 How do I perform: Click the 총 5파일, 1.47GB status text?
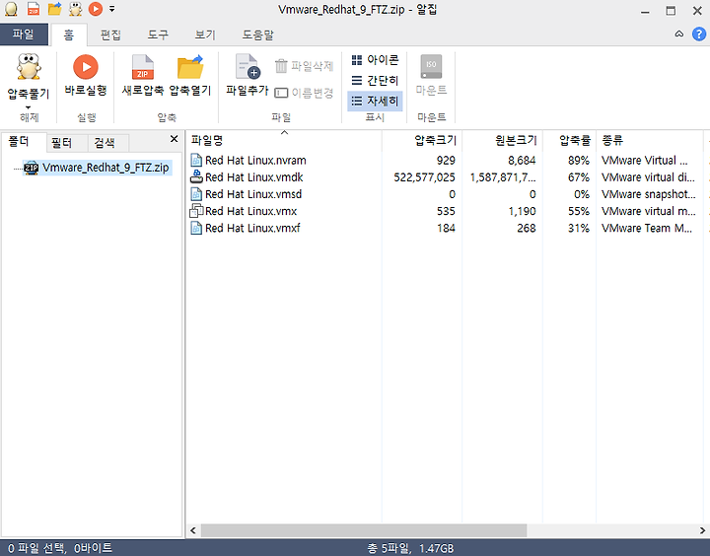click(410, 548)
